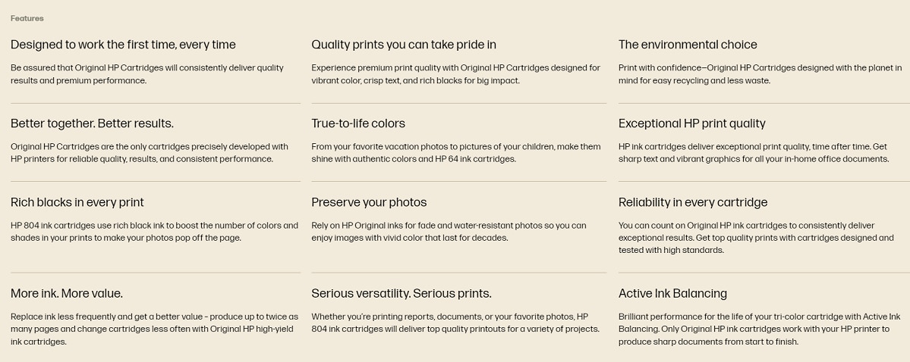The image size is (910, 362).
Task: Select 'Serious versatility. Serious prints.' heading
Action: click(x=401, y=294)
